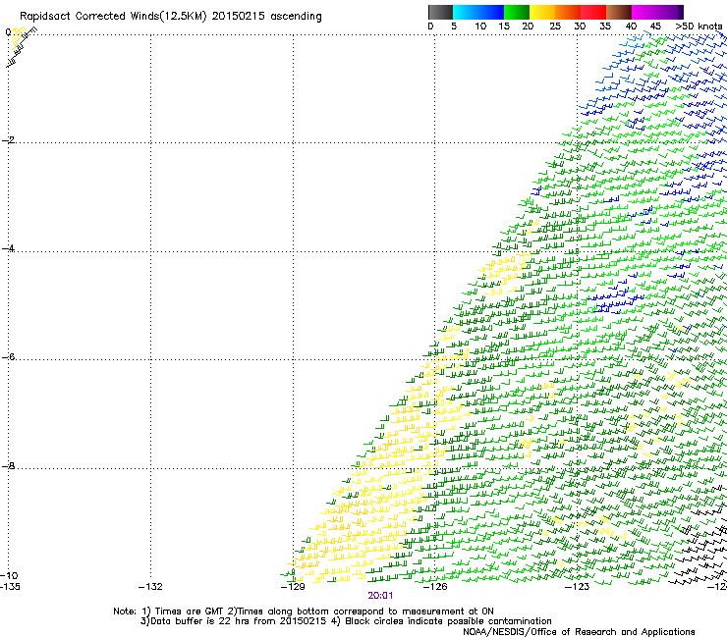Click the cyan-blue 5-15 knots legend band
This screenshot has height=638, width=727.
(478, 12)
